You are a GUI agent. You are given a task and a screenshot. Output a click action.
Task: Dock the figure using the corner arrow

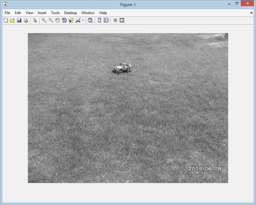[251, 13]
